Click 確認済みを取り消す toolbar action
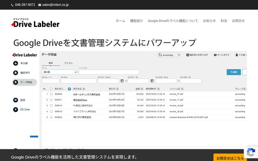 (x=197, y=55)
